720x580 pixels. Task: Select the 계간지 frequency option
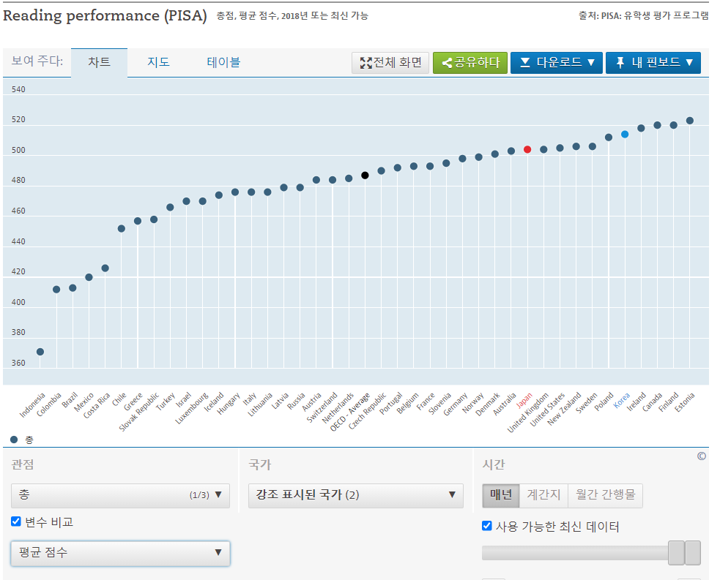[x=543, y=495]
